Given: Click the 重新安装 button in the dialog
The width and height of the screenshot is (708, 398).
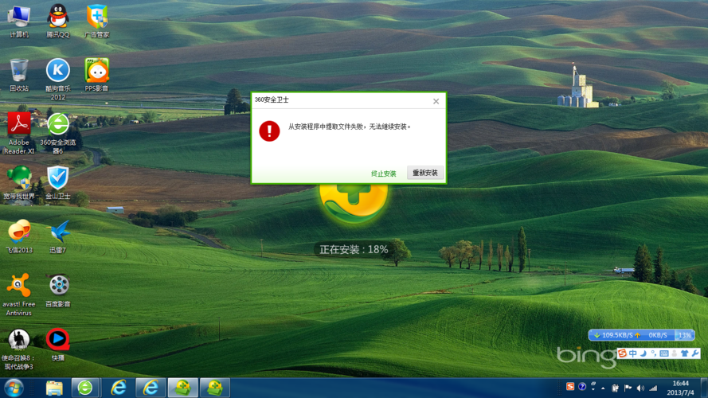Looking at the screenshot, I should [x=425, y=173].
